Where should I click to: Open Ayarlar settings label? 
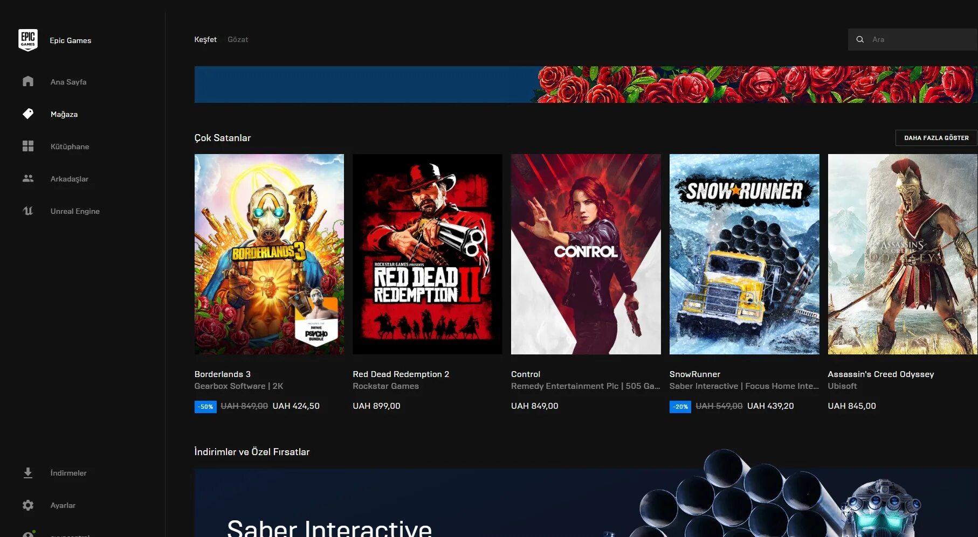(x=63, y=505)
